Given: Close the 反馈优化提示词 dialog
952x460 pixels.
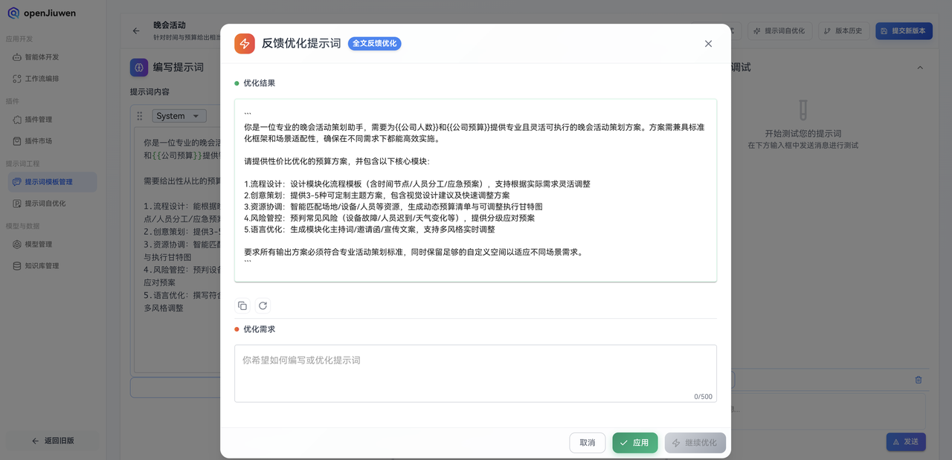Looking at the screenshot, I should point(708,44).
